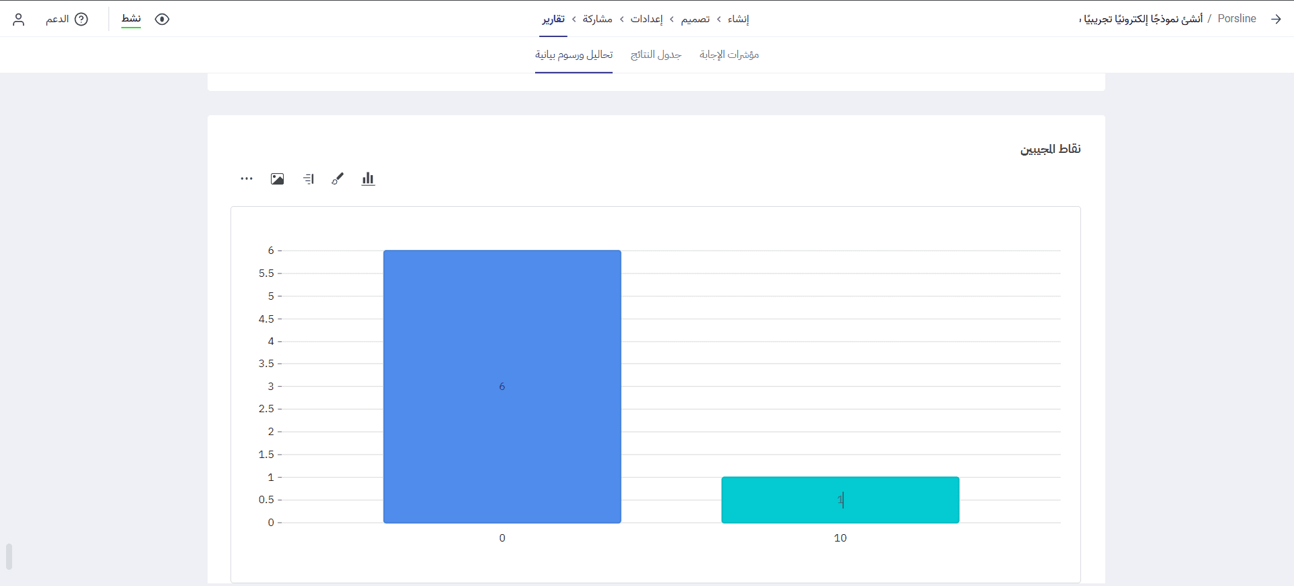Image resolution: width=1294 pixels, height=586 pixels.
Task: Open the user account icon
Action: tap(19, 19)
